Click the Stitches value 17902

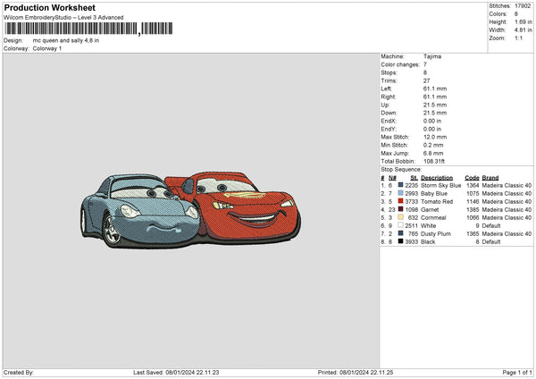click(x=523, y=6)
